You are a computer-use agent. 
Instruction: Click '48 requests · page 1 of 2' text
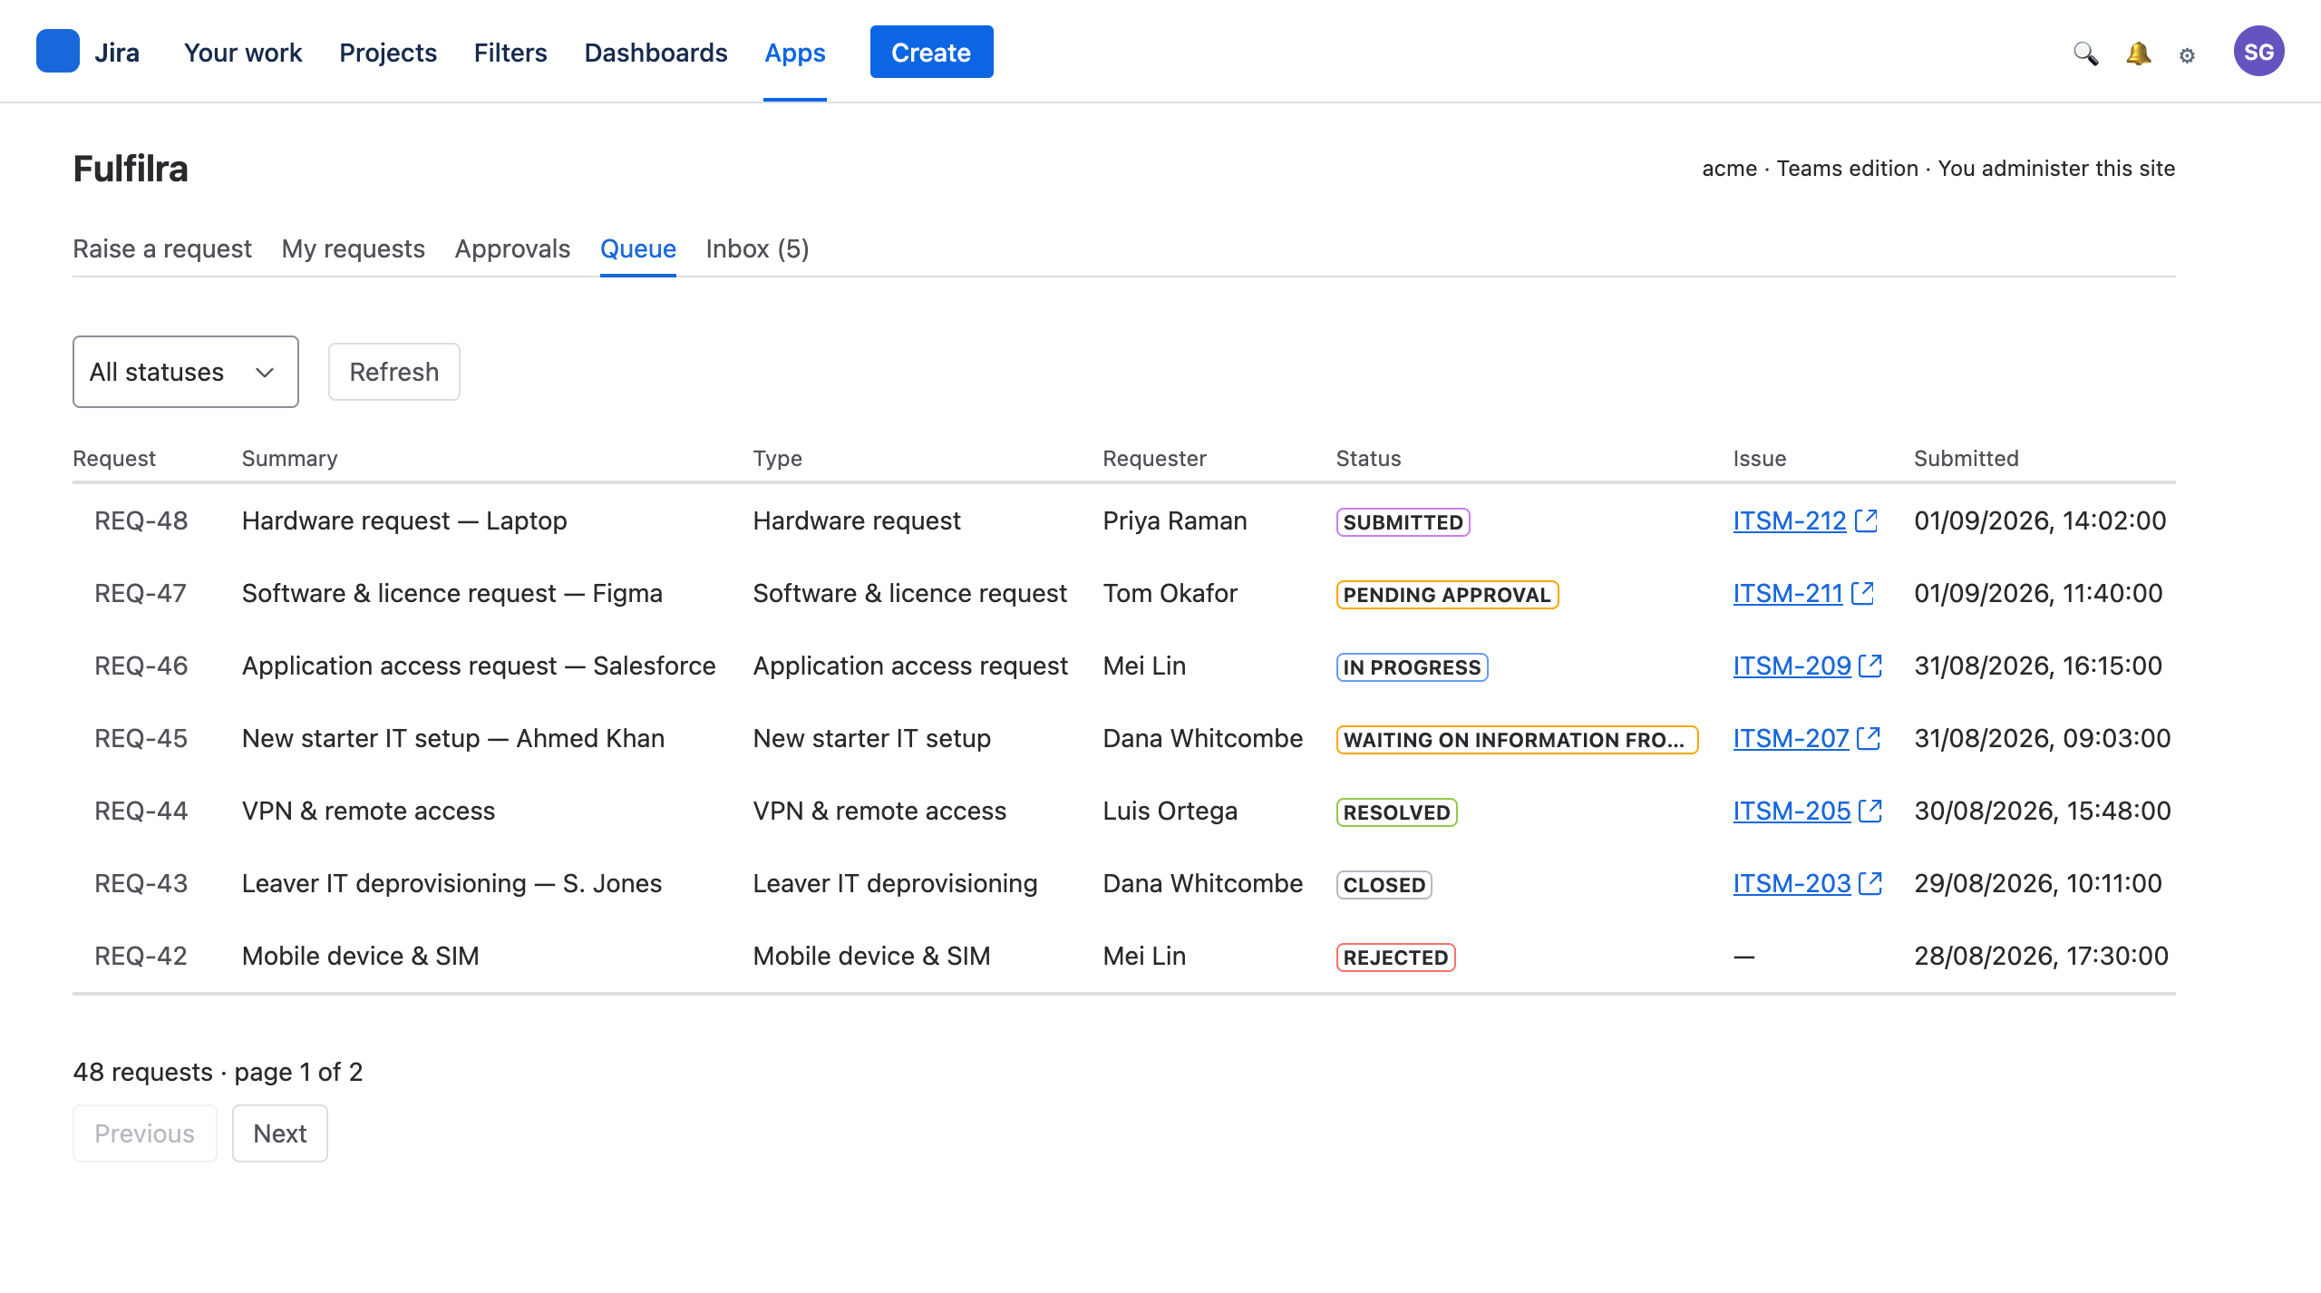point(218,1072)
